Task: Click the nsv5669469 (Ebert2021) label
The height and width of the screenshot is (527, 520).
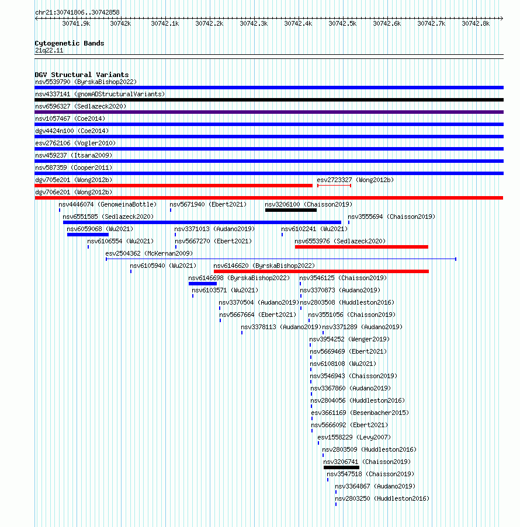Action: (x=348, y=351)
